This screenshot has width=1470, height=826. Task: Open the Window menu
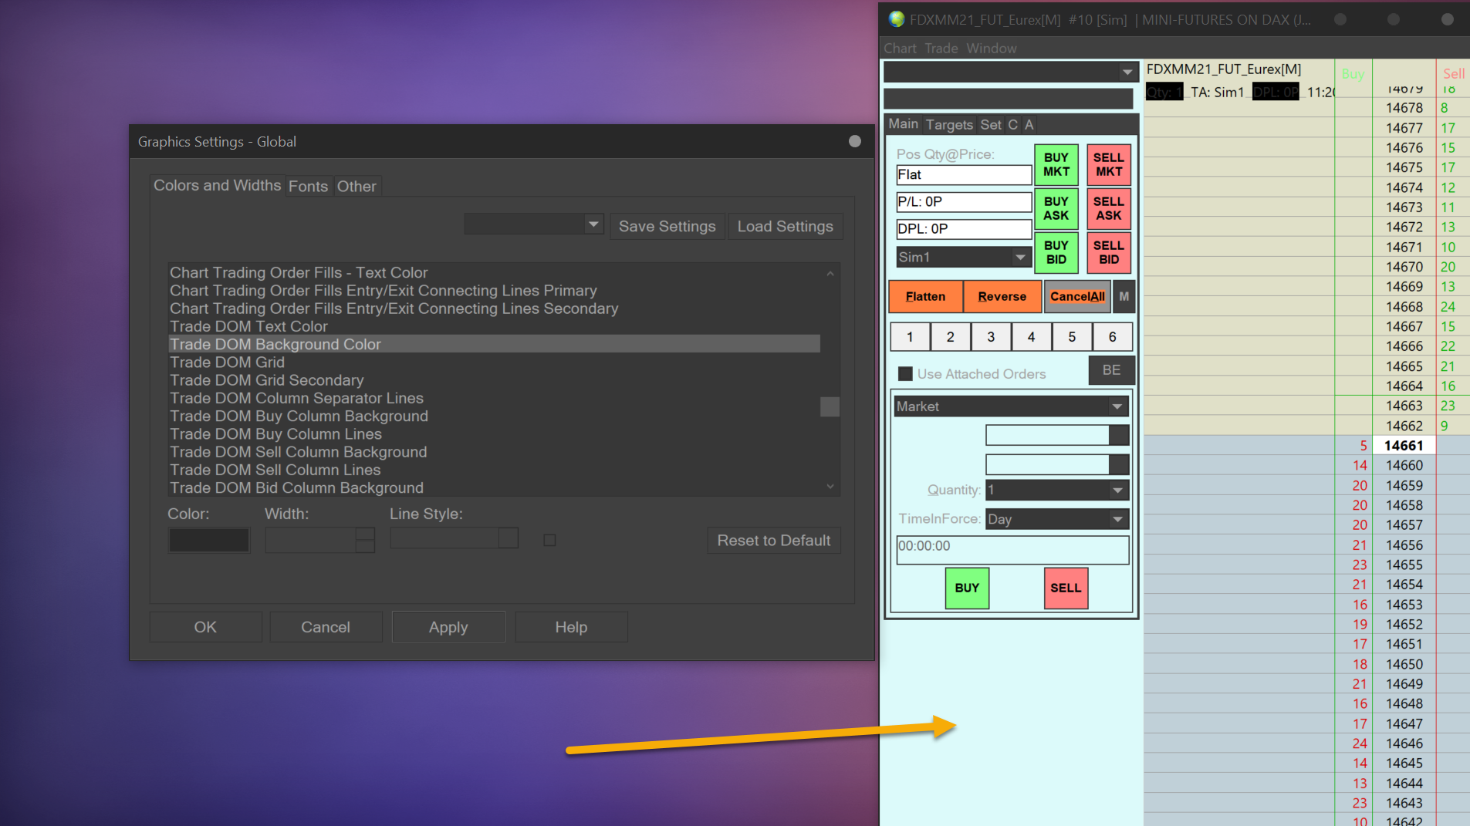click(992, 48)
